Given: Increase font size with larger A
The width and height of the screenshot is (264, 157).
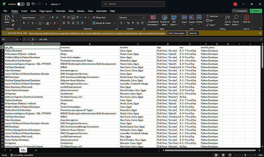Looking at the screenshot, I should click(x=53, y=17).
